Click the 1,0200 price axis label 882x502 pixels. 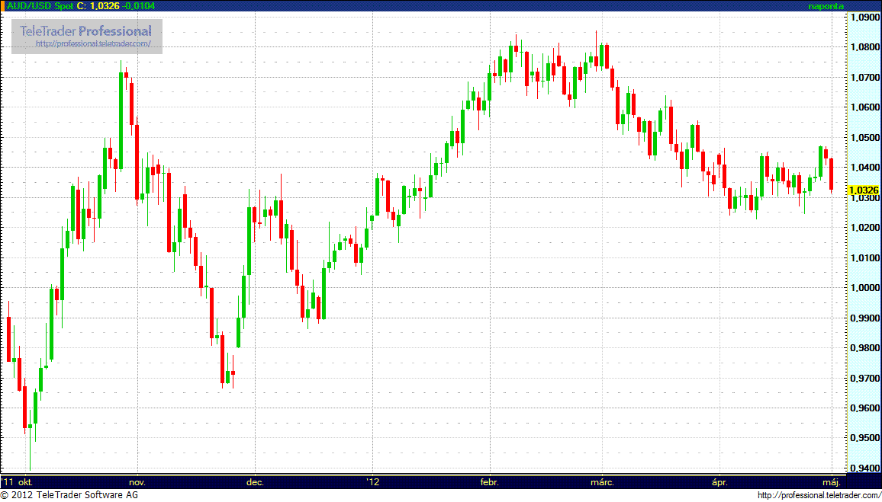point(864,228)
